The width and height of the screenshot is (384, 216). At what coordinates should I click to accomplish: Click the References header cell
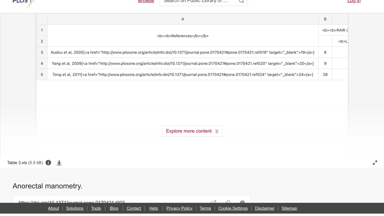pos(183,36)
